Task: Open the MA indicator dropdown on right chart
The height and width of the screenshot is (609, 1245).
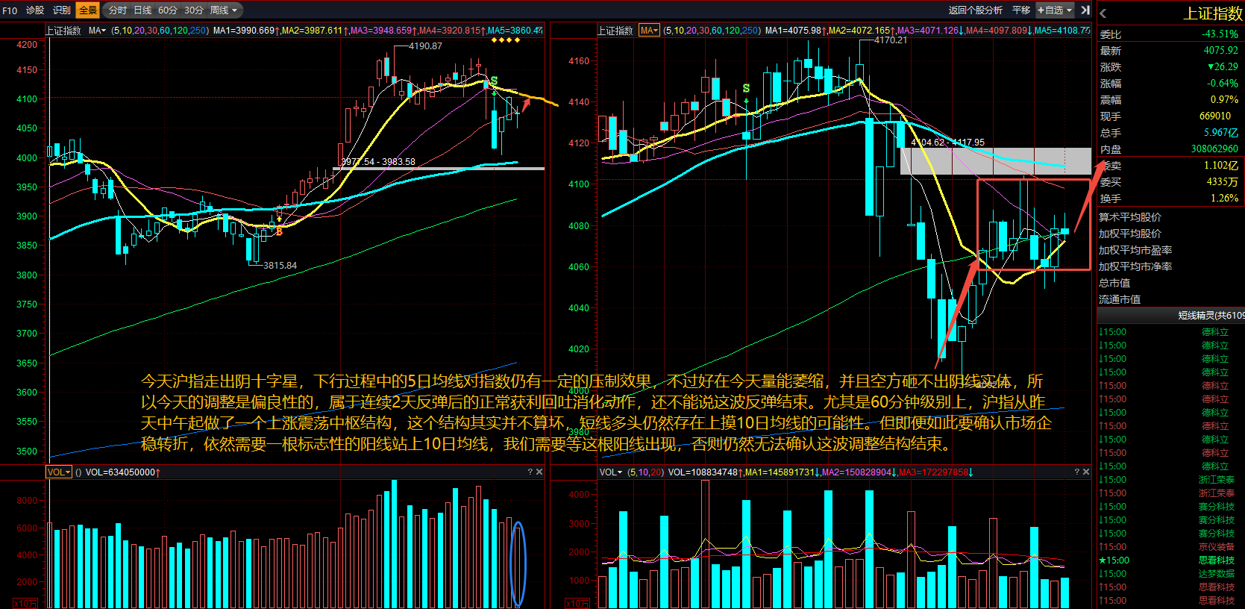Action: click(x=649, y=31)
